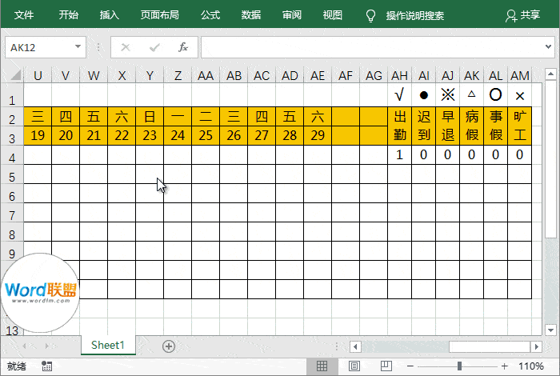The image size is (560, 376).
Task: Click the zoom in plus button
Action: pyautogui.click(x=504, y=366)
